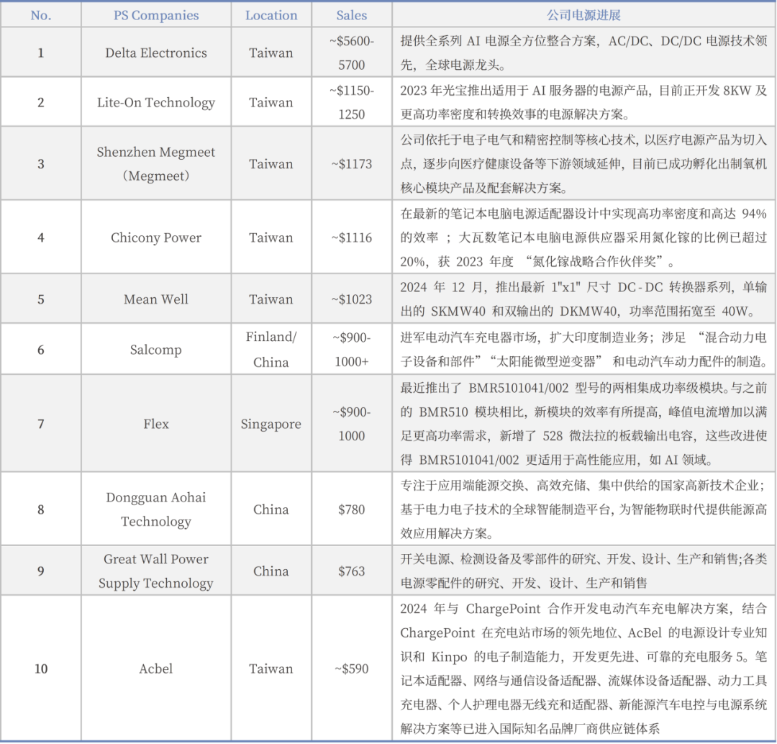
Task: Select the '~$1116' sales cell
Action: pyautogui.click(x=351, y=237)
